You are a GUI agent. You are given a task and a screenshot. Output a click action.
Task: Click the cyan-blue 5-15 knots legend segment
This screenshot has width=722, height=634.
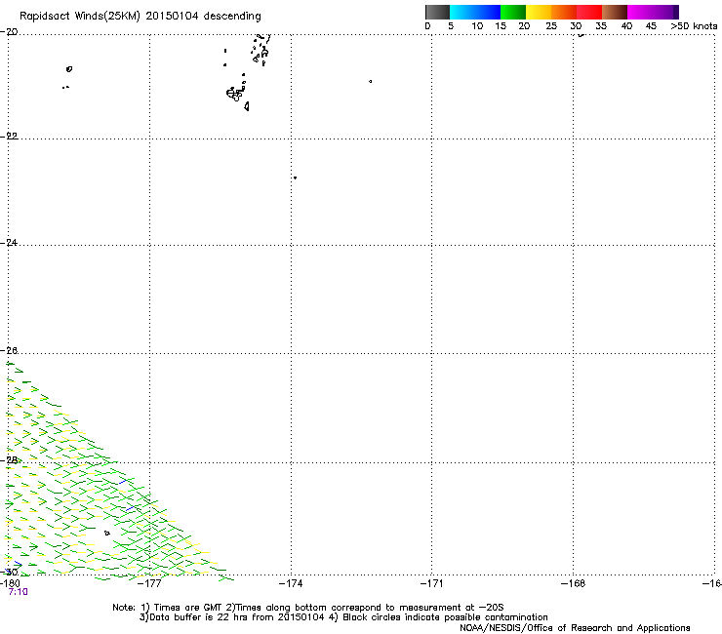(475, 12)
